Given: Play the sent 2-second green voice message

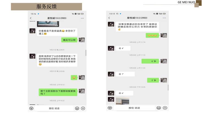Looking at the screenshot, I should point(153,80).
